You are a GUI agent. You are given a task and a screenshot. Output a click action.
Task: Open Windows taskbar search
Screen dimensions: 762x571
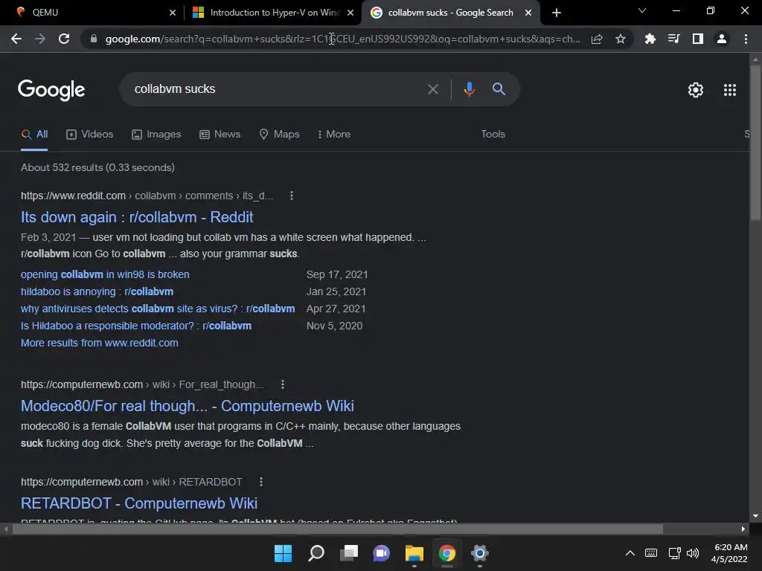click(316, 553)
